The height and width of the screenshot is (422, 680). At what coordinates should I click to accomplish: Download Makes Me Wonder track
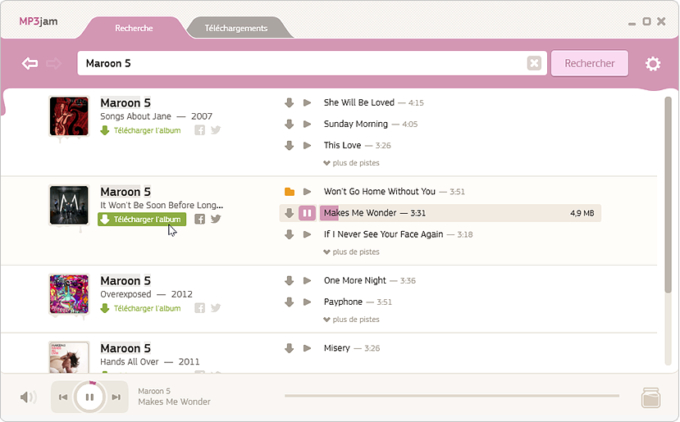point(290,213)
